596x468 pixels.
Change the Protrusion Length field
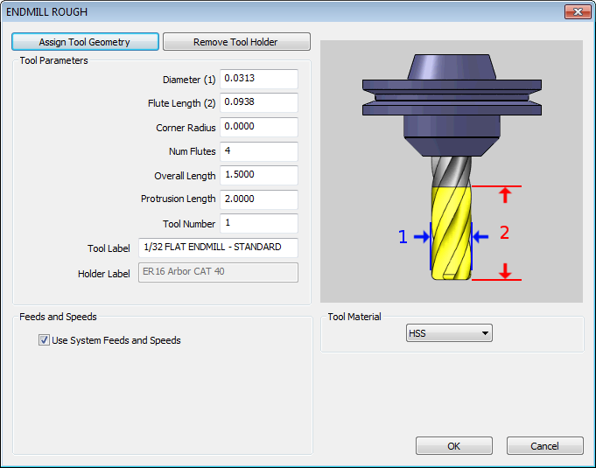click(259, 199)
